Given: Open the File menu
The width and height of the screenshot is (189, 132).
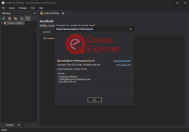Looking at the screenshot, I should (3, 8).
